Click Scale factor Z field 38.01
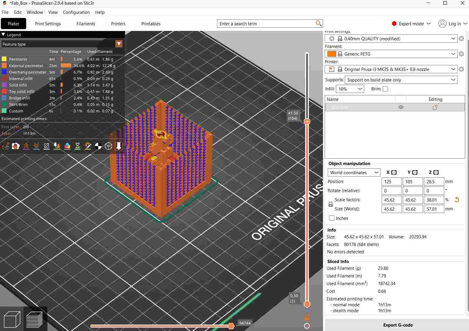469x331 pixels. click(434, 200)
